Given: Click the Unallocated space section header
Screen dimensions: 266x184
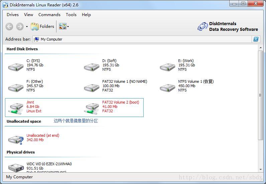Looking at the screenshot, I should (24, 121).
